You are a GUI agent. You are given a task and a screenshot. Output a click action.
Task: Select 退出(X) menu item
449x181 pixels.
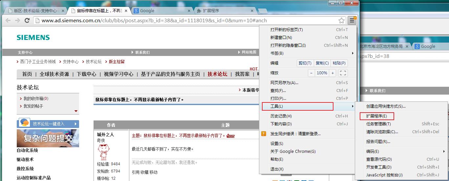[x=309, y=169]
